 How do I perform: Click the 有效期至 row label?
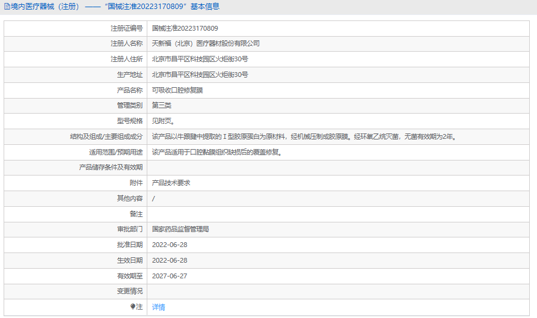(130, 276)
